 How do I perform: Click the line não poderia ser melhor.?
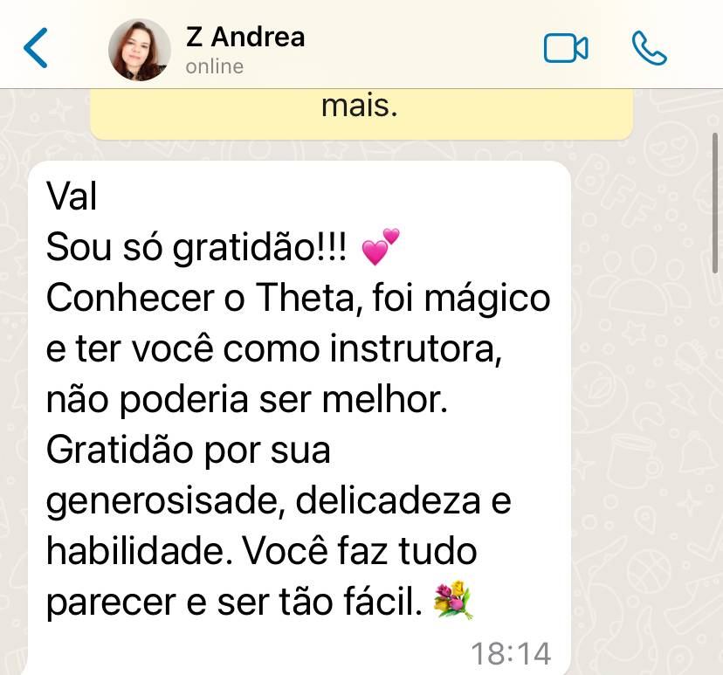(247, 399)
